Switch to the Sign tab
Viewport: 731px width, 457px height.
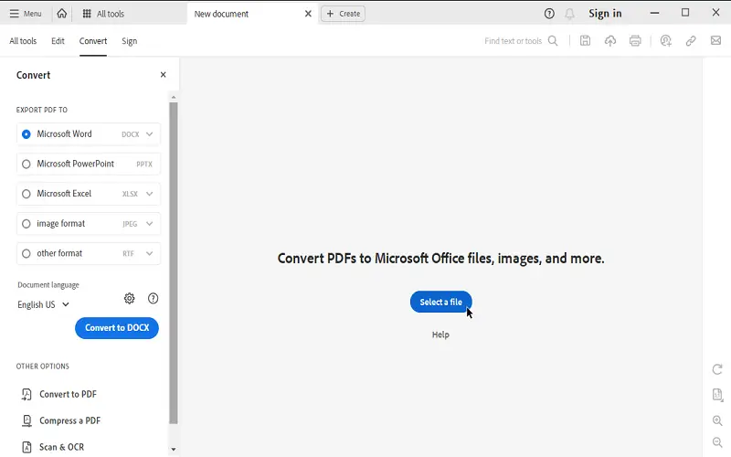129,41
